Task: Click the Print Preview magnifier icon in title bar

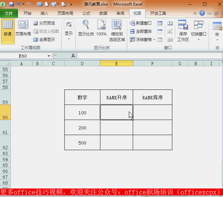Action: [63, 4]
